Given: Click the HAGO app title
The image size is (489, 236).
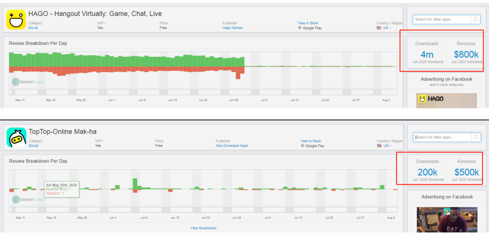Looking at the screenshot, I should 95,14.
